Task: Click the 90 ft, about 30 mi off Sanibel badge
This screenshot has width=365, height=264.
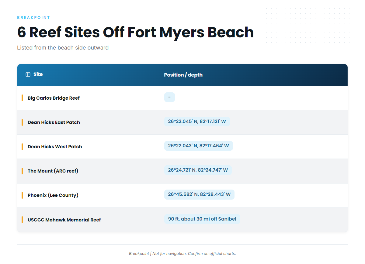Action: click(202, 219)
